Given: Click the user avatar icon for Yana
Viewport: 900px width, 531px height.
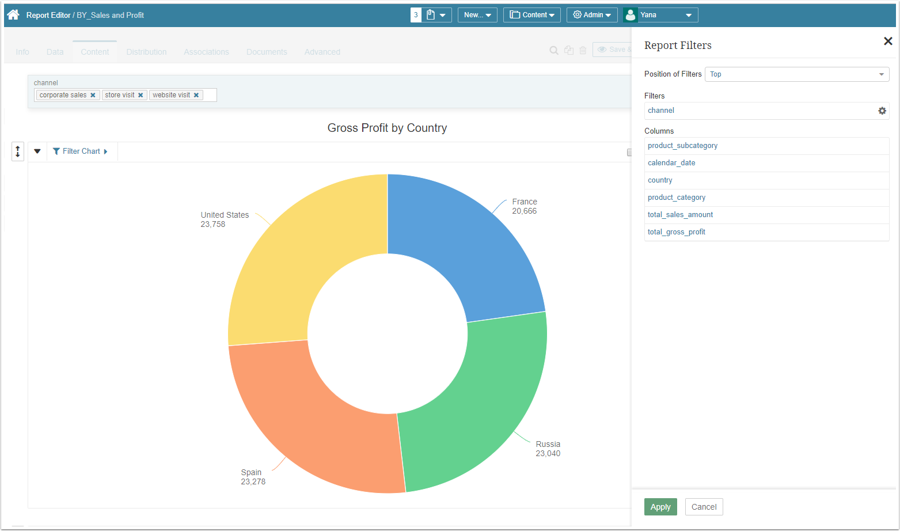Looking at the screenshot, I should 631,15.
